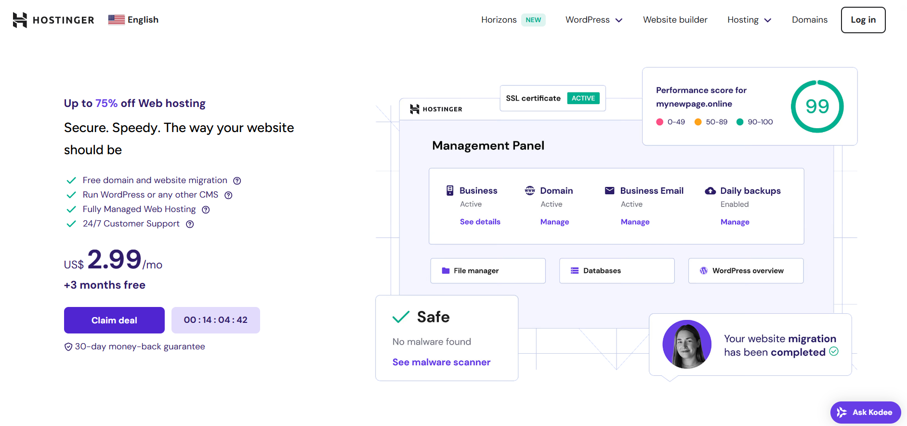This screenshot has width=907, height=426.
Task: Open Horizons from the navigation bar
Action: pos(499,20)
